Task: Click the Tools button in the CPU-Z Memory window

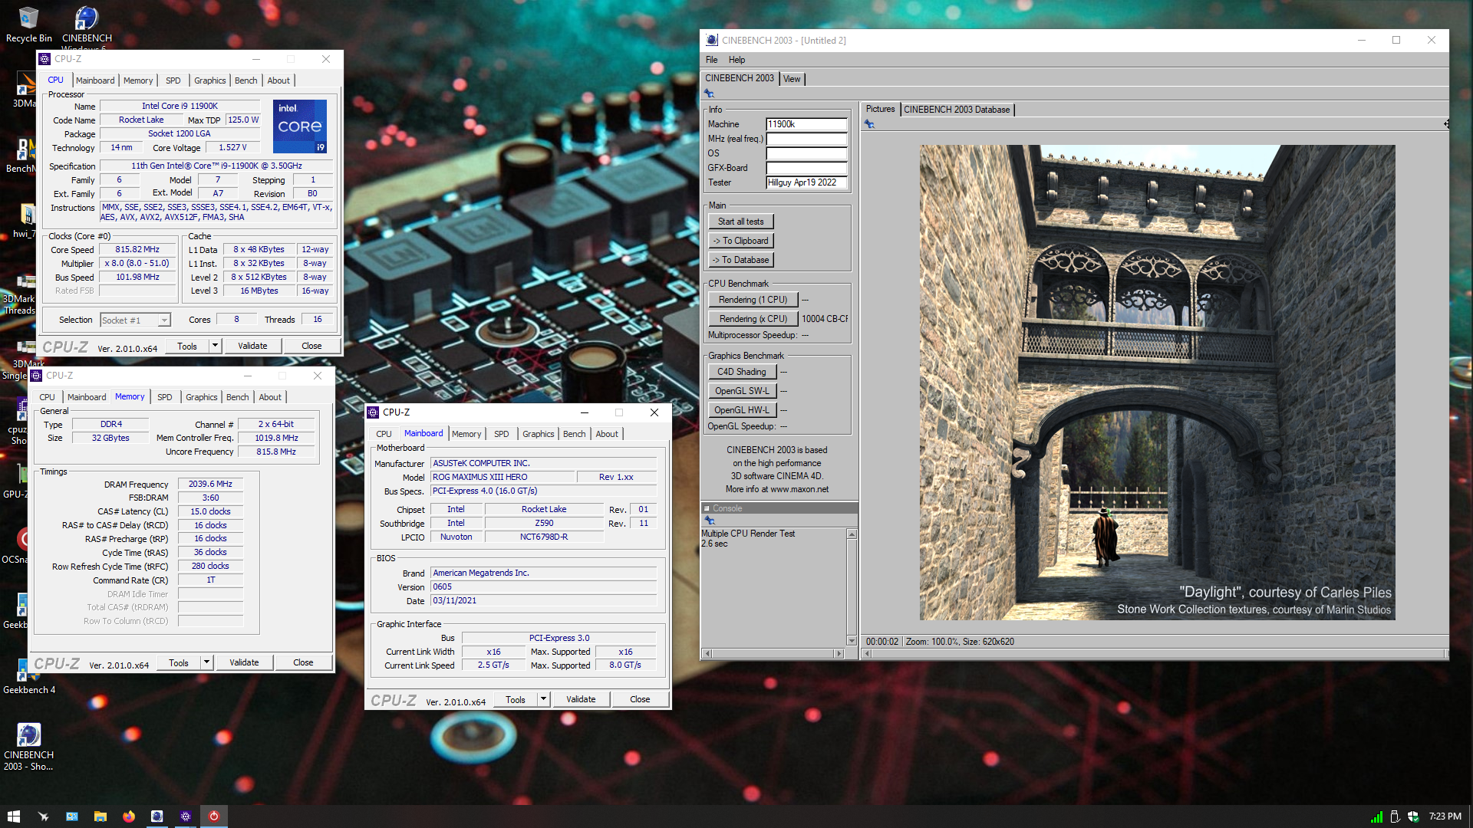Action: [x=179, y=662]
